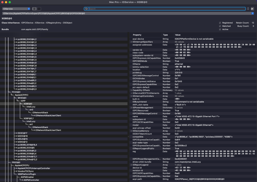Select the IOPP tree item
257x182 pixels.
[x=23, y=101]
